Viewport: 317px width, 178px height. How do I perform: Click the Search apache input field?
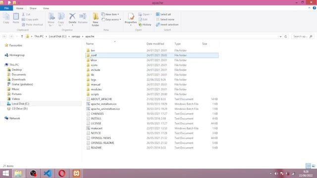tap(303, 37)
